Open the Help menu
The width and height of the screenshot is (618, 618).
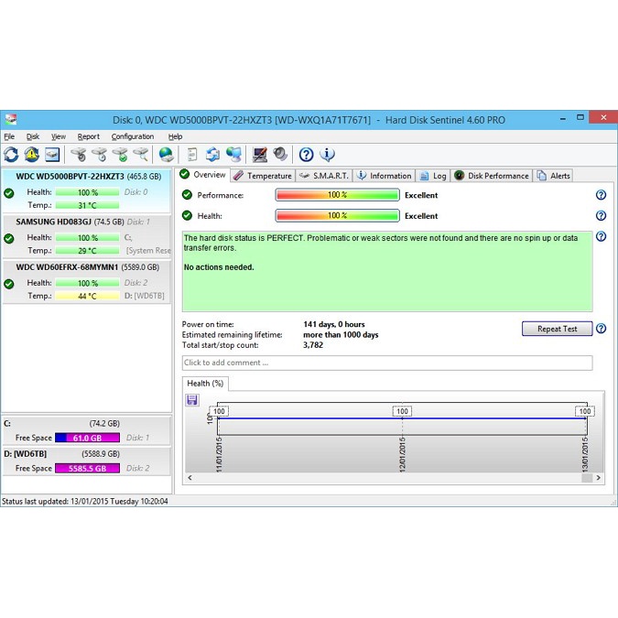pyautogui.click(x=175, y=136)
